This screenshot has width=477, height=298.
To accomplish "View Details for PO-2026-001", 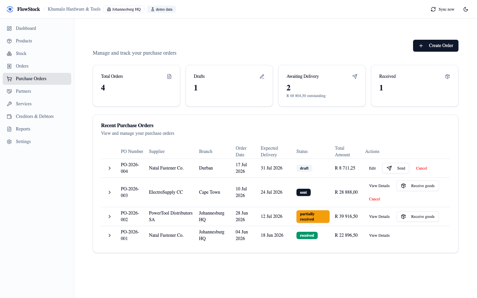I will tap(379, 235).
